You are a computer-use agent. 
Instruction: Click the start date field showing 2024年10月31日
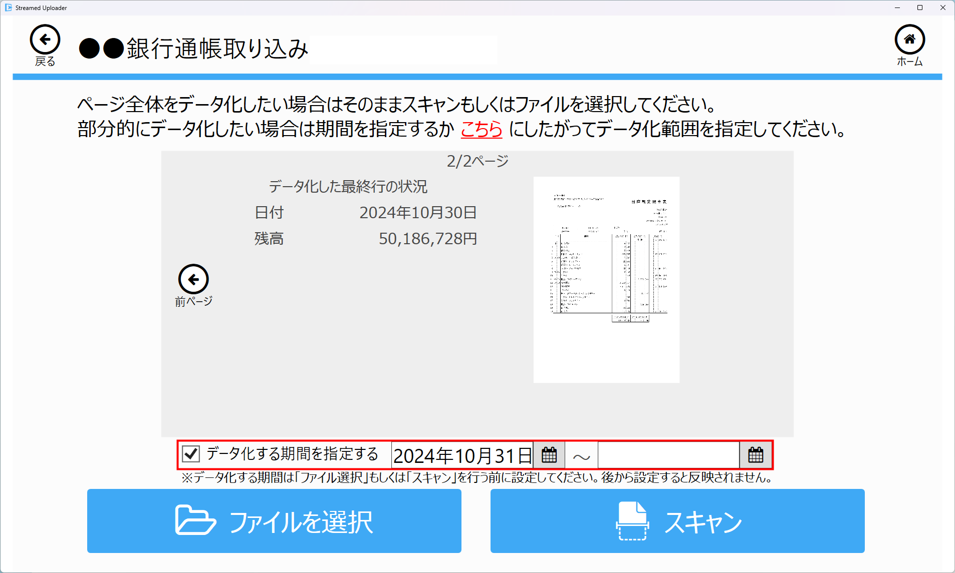coord(462,455)
